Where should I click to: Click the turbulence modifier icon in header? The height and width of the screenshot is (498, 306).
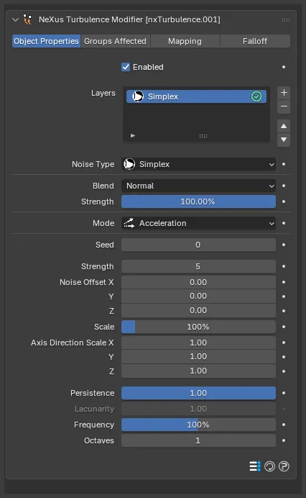tap(27, 19)
